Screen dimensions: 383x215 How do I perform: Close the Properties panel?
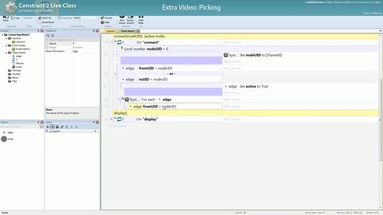click(x=97, y=31)
